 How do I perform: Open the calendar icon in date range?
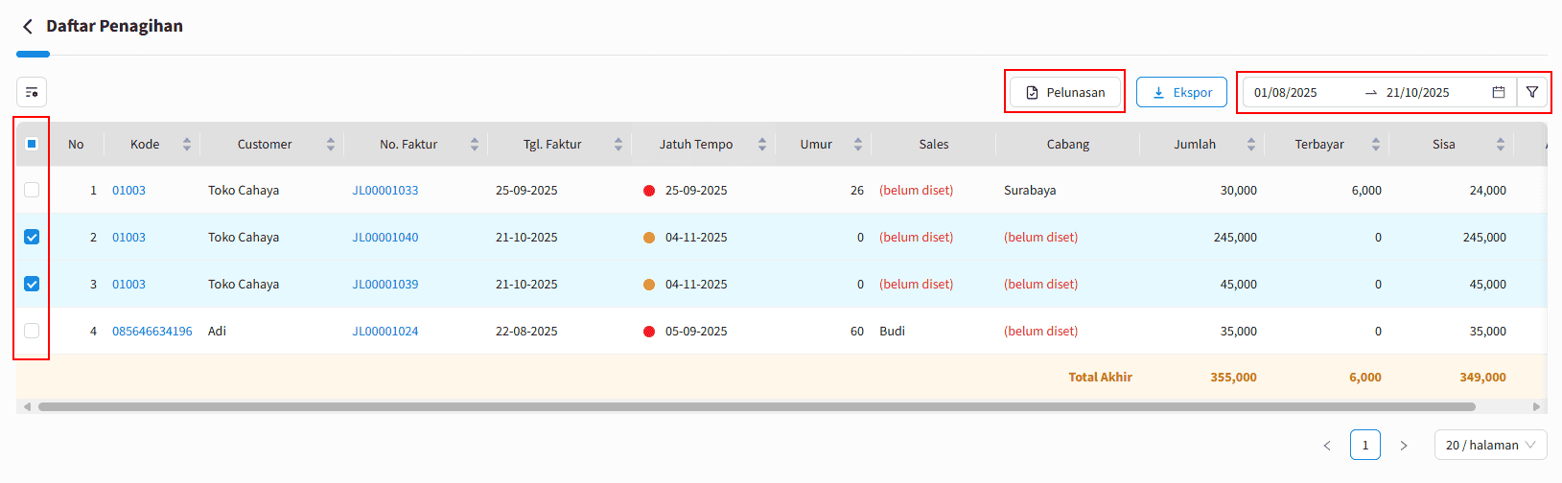click(1499, 92)
